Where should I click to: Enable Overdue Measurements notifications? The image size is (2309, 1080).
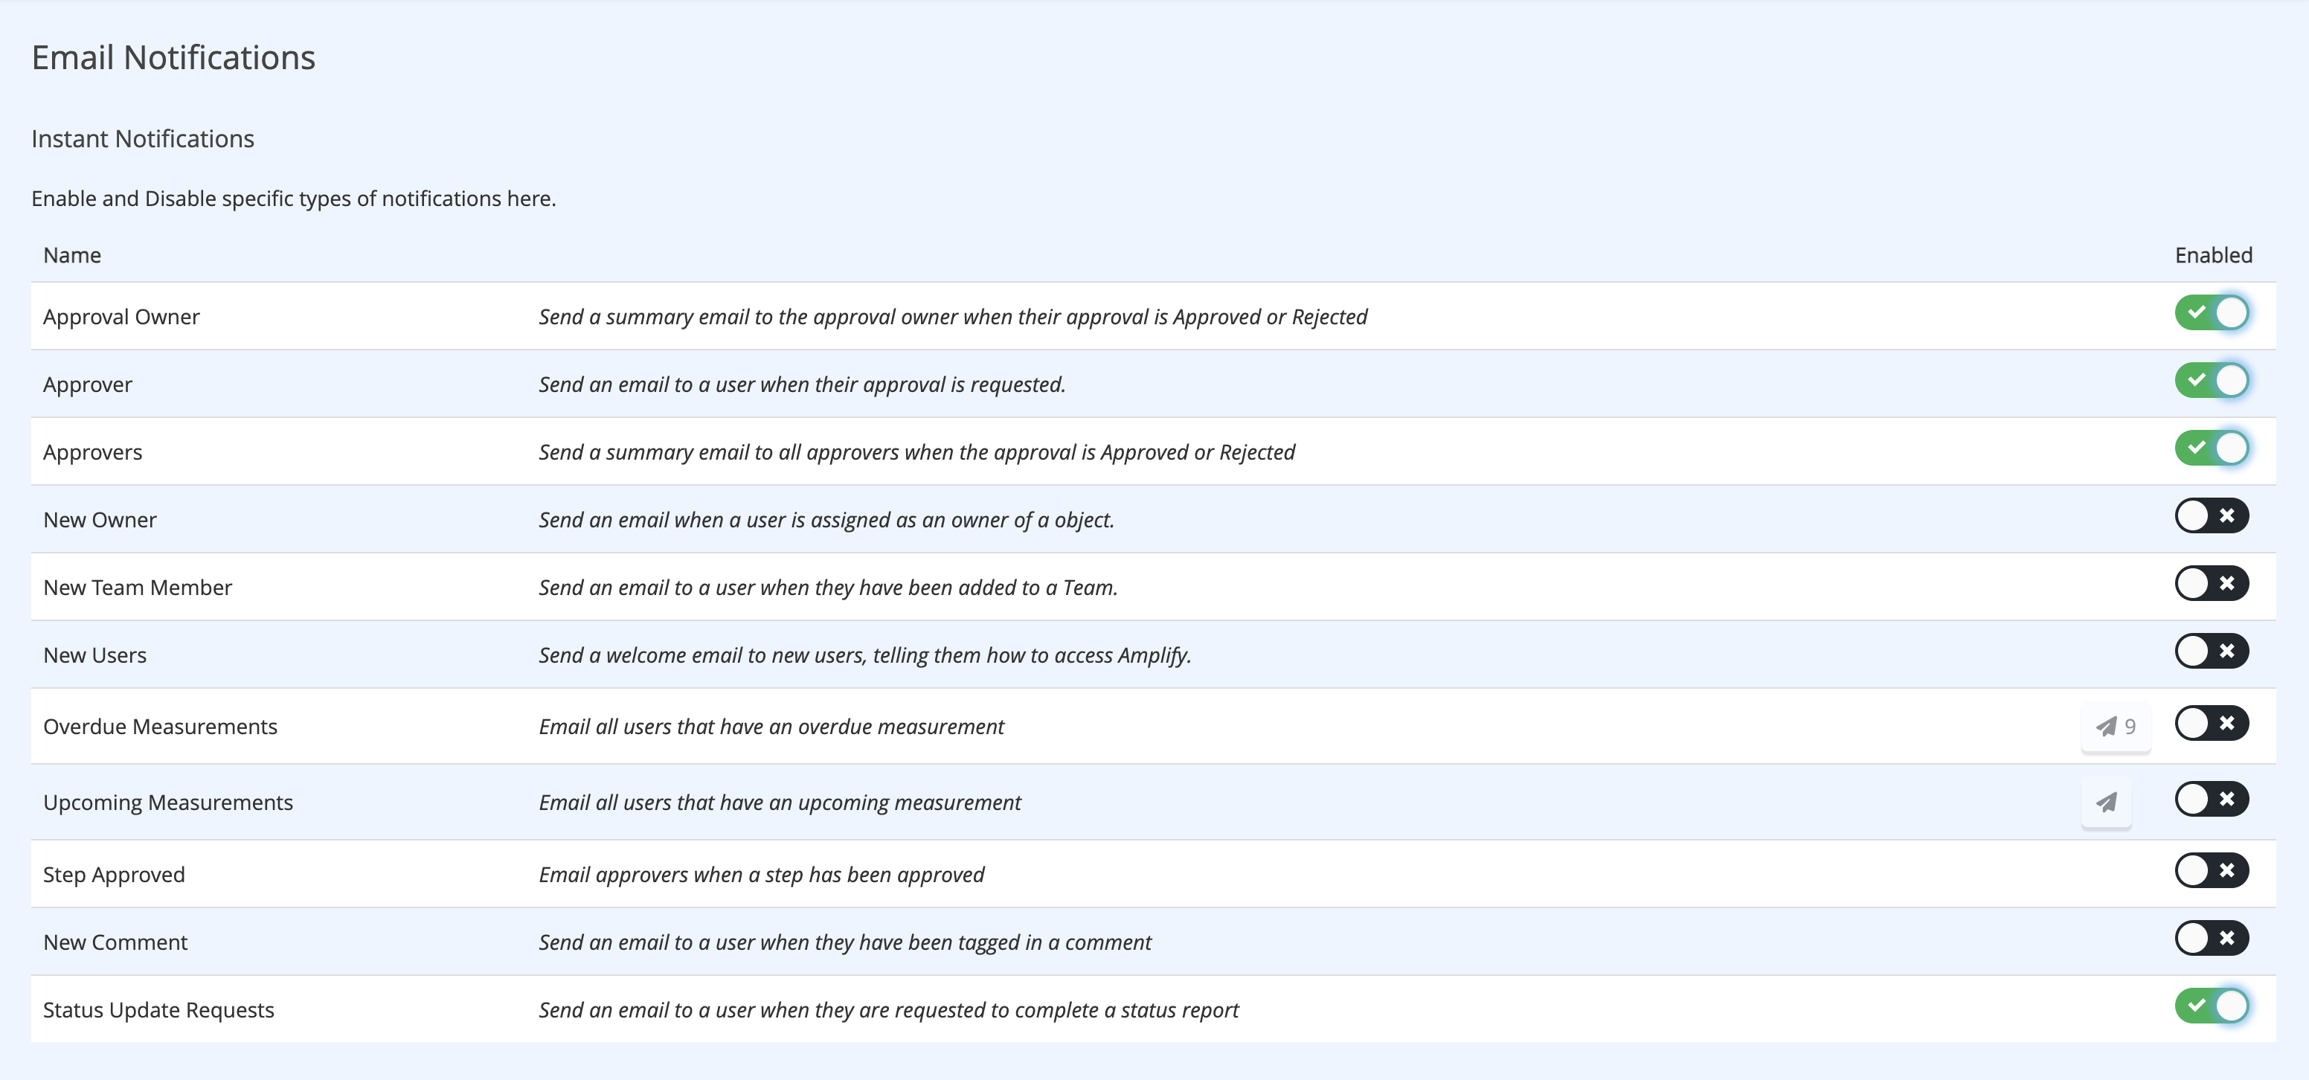pyautogui.click(x=2212, y=723)
